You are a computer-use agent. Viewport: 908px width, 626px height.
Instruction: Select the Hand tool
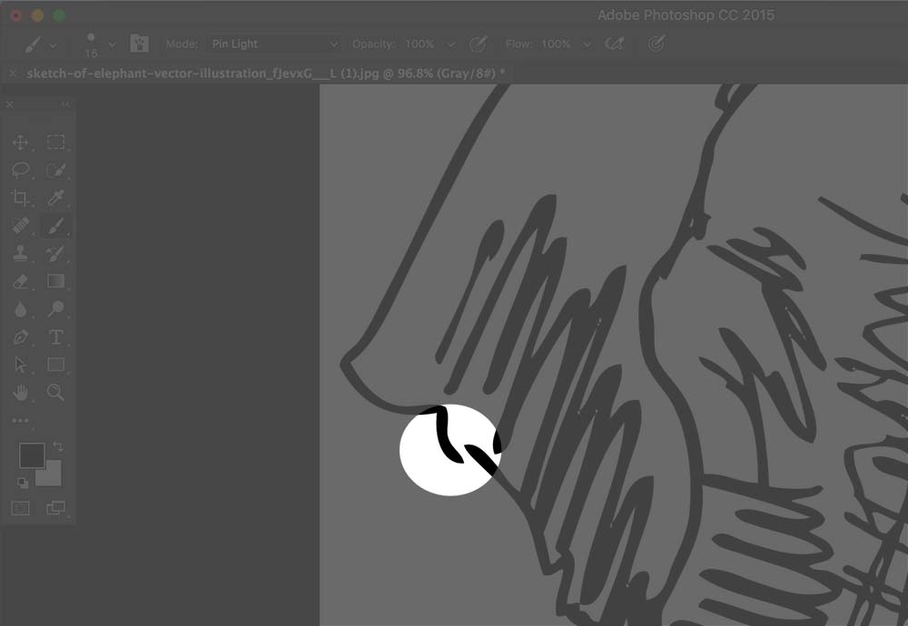point(20,393)
